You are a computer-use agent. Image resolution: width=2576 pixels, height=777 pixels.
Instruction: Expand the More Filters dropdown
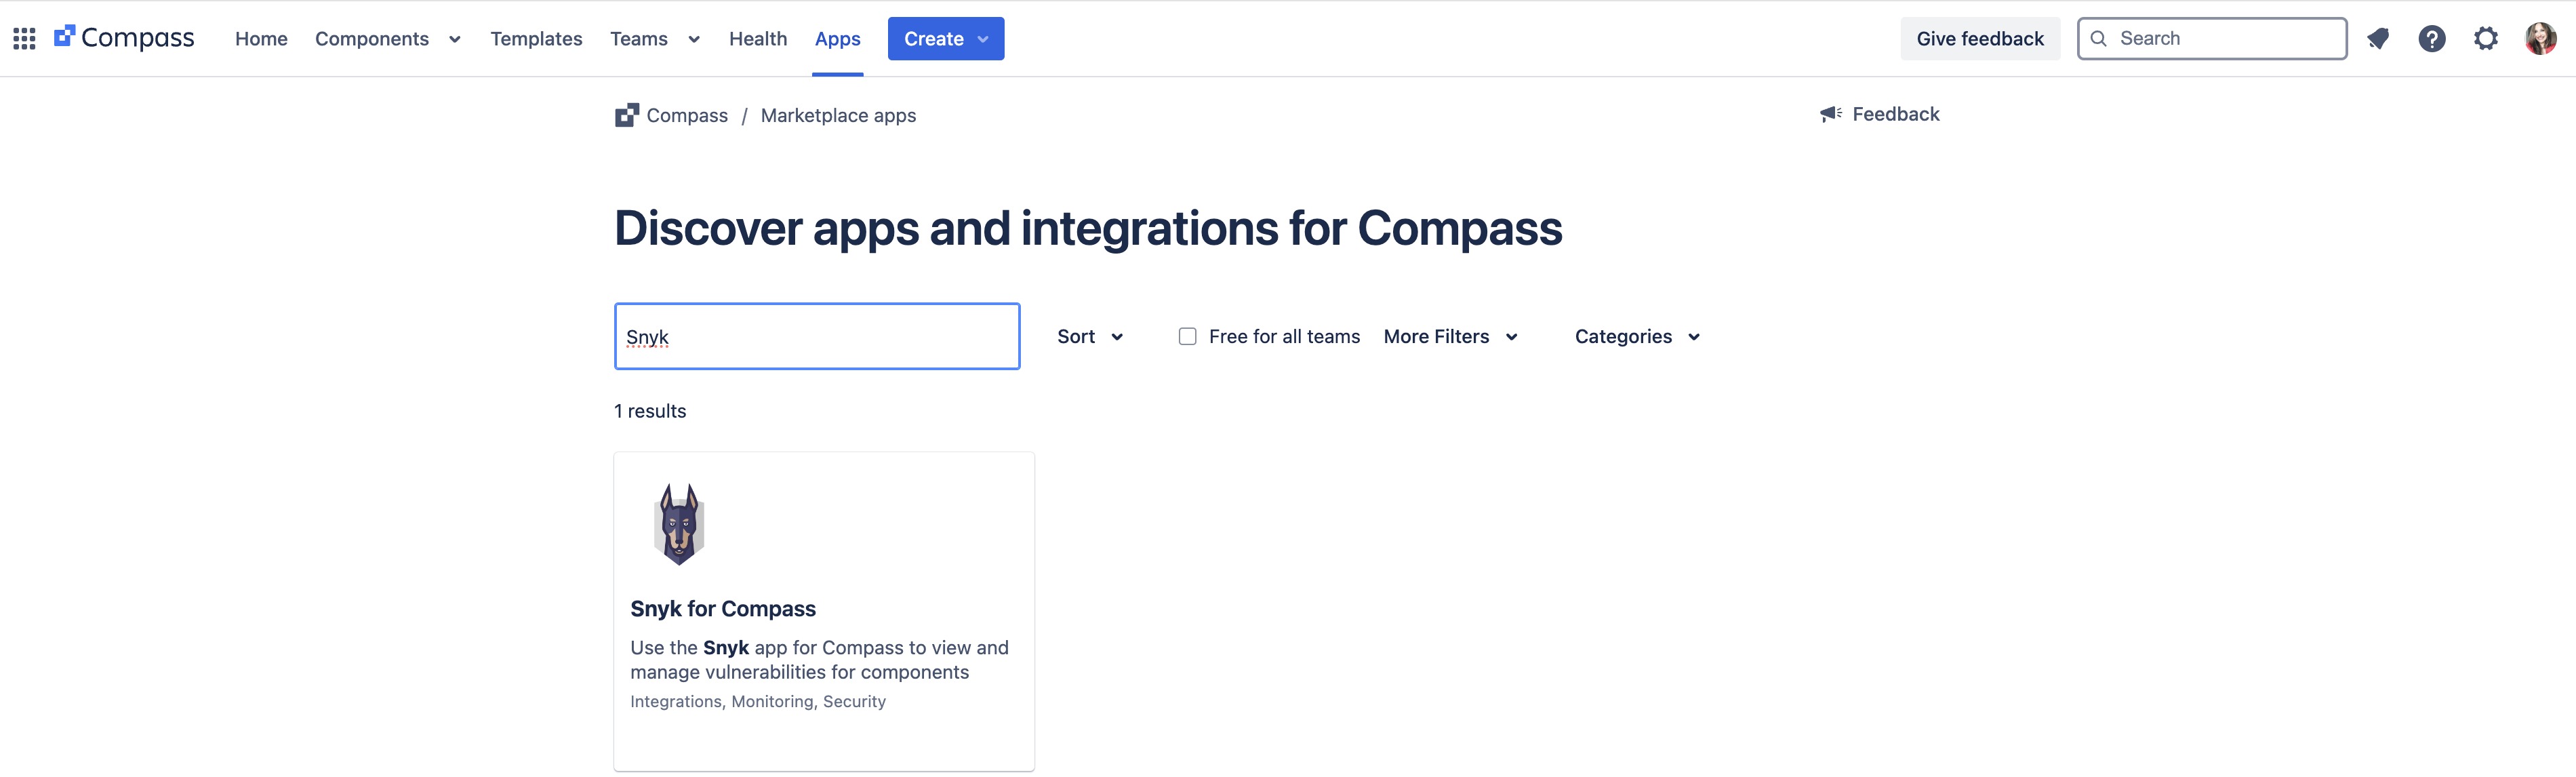(1449, 336)
